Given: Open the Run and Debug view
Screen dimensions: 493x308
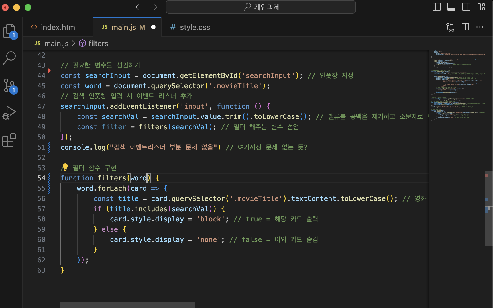Looking at the screenshot, I should (9, 113).
